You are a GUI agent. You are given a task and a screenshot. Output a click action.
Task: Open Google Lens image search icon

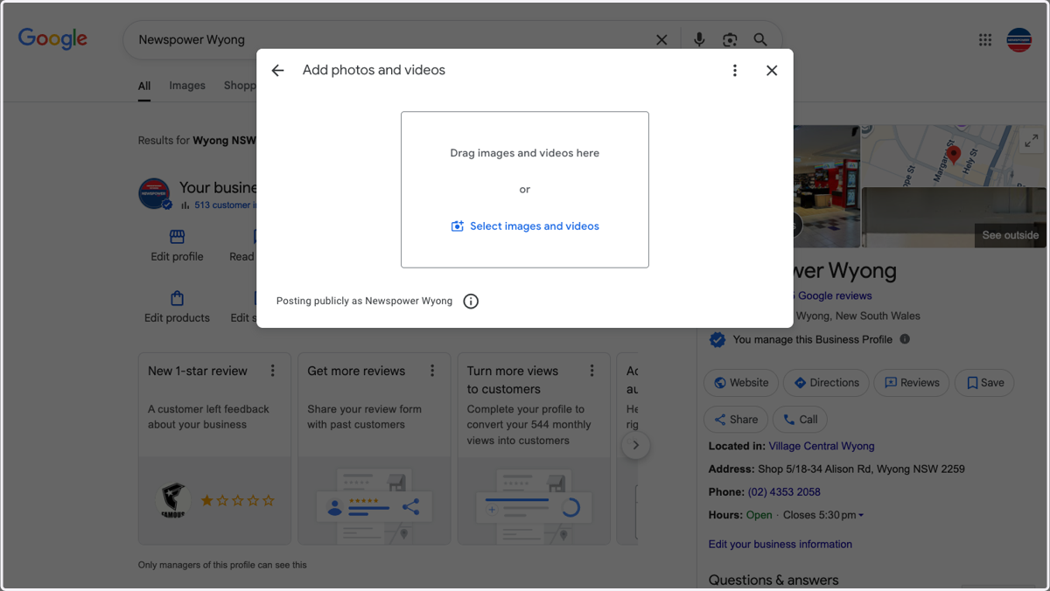pos(730,39)
